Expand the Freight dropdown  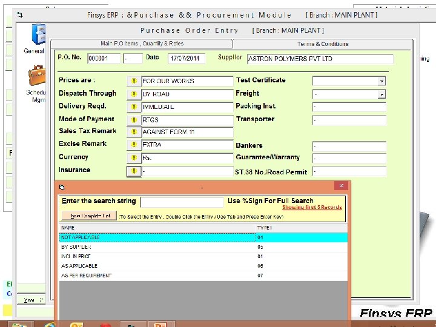(x=381, y=94)
